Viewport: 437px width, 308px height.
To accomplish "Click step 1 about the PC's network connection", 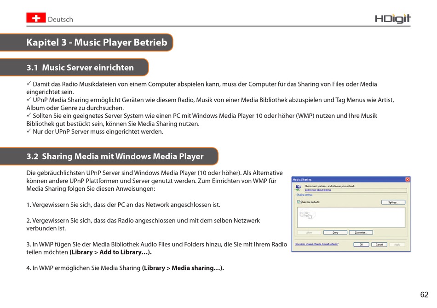I will coord(123,205).
